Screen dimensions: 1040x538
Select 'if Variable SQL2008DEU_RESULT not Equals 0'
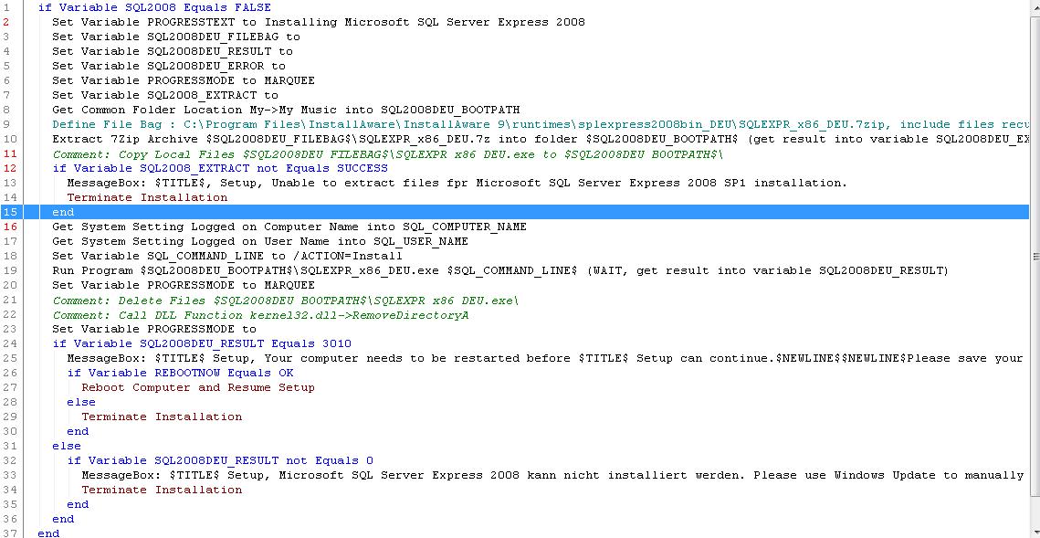pos(220,459)
